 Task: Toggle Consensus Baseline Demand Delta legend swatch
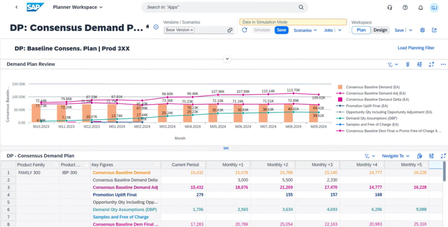coord(340,100)
